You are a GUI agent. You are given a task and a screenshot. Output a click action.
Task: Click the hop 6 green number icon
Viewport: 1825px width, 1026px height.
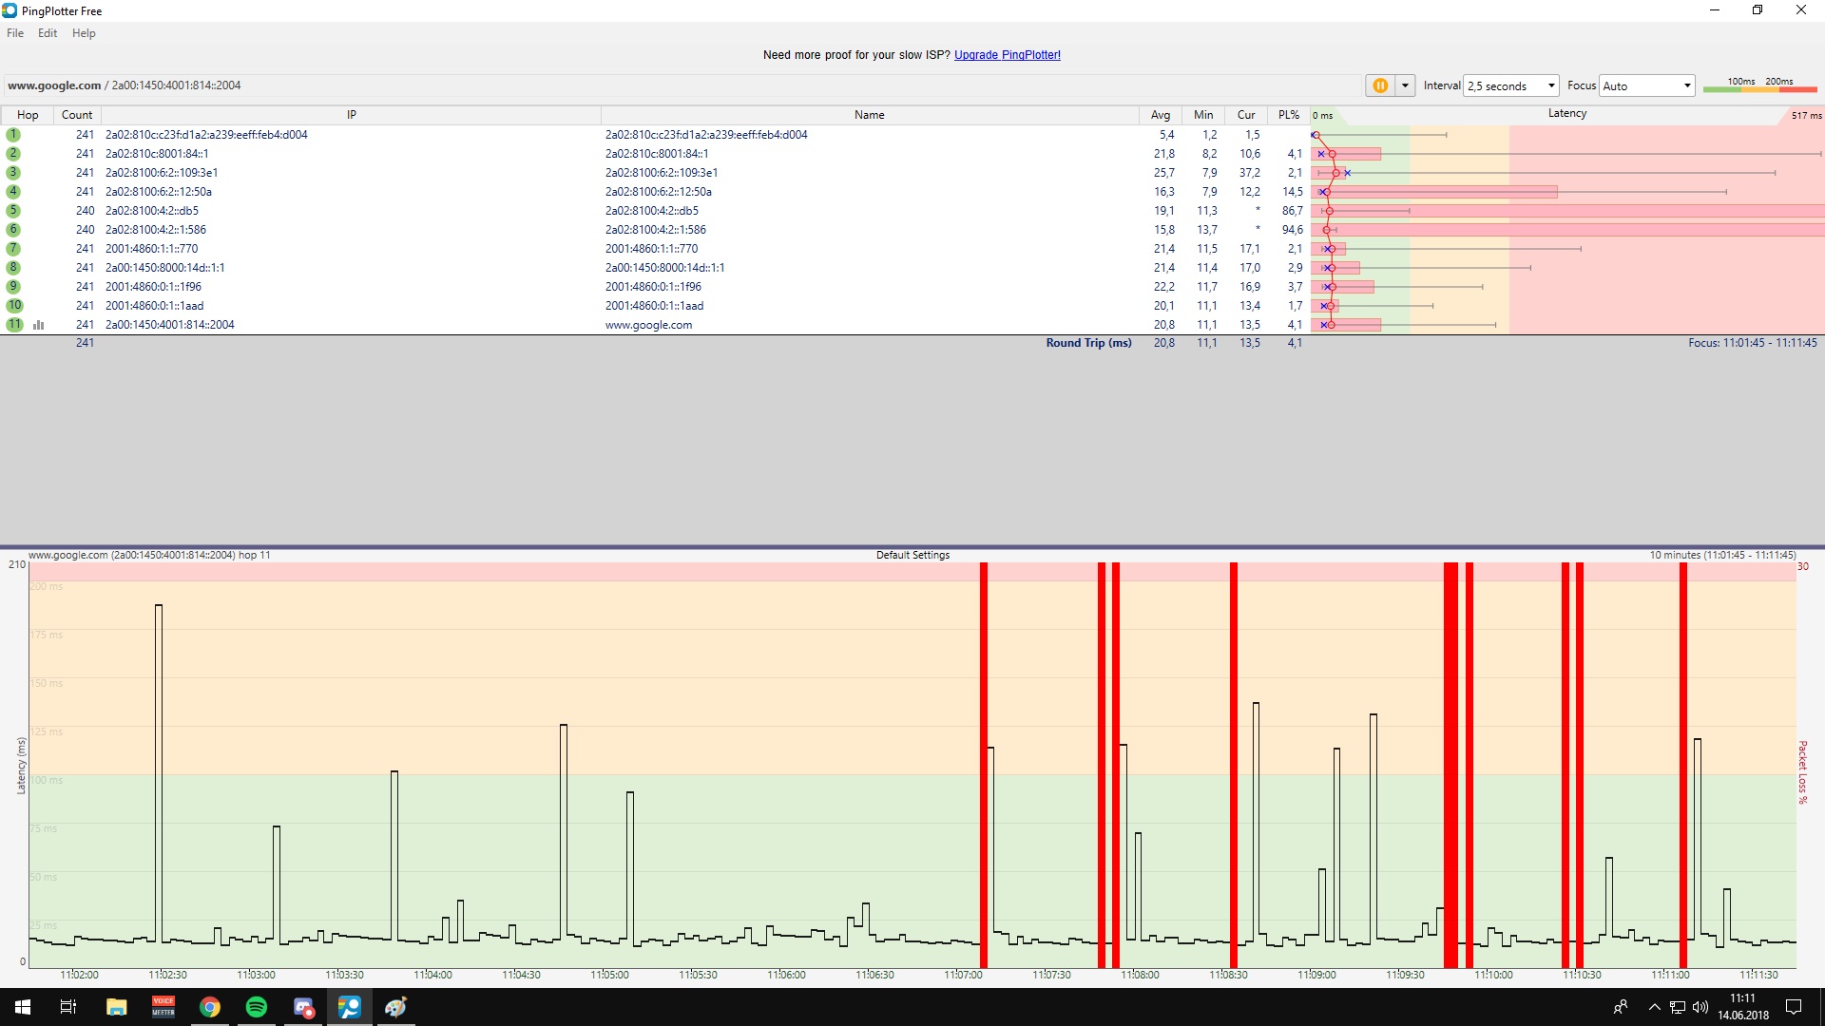click(13, 230)
